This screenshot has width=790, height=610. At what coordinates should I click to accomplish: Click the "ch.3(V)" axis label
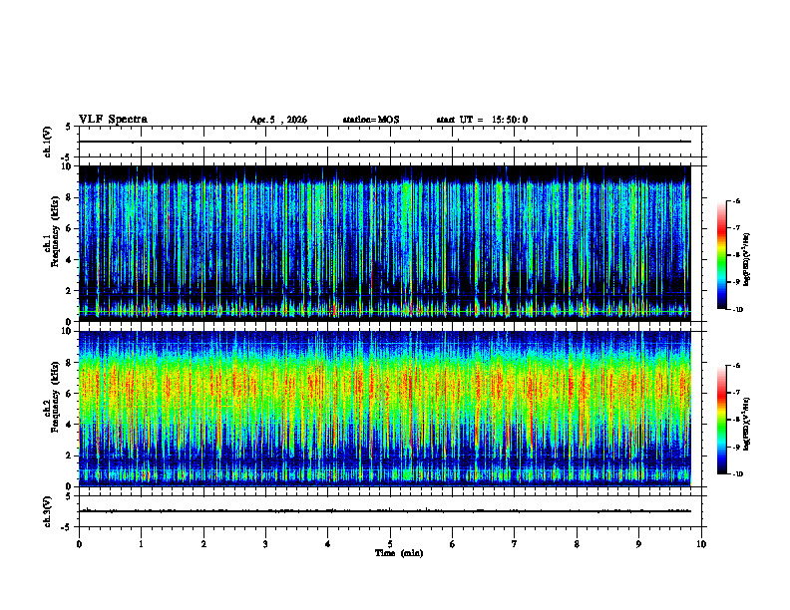(x=48, y=511)
